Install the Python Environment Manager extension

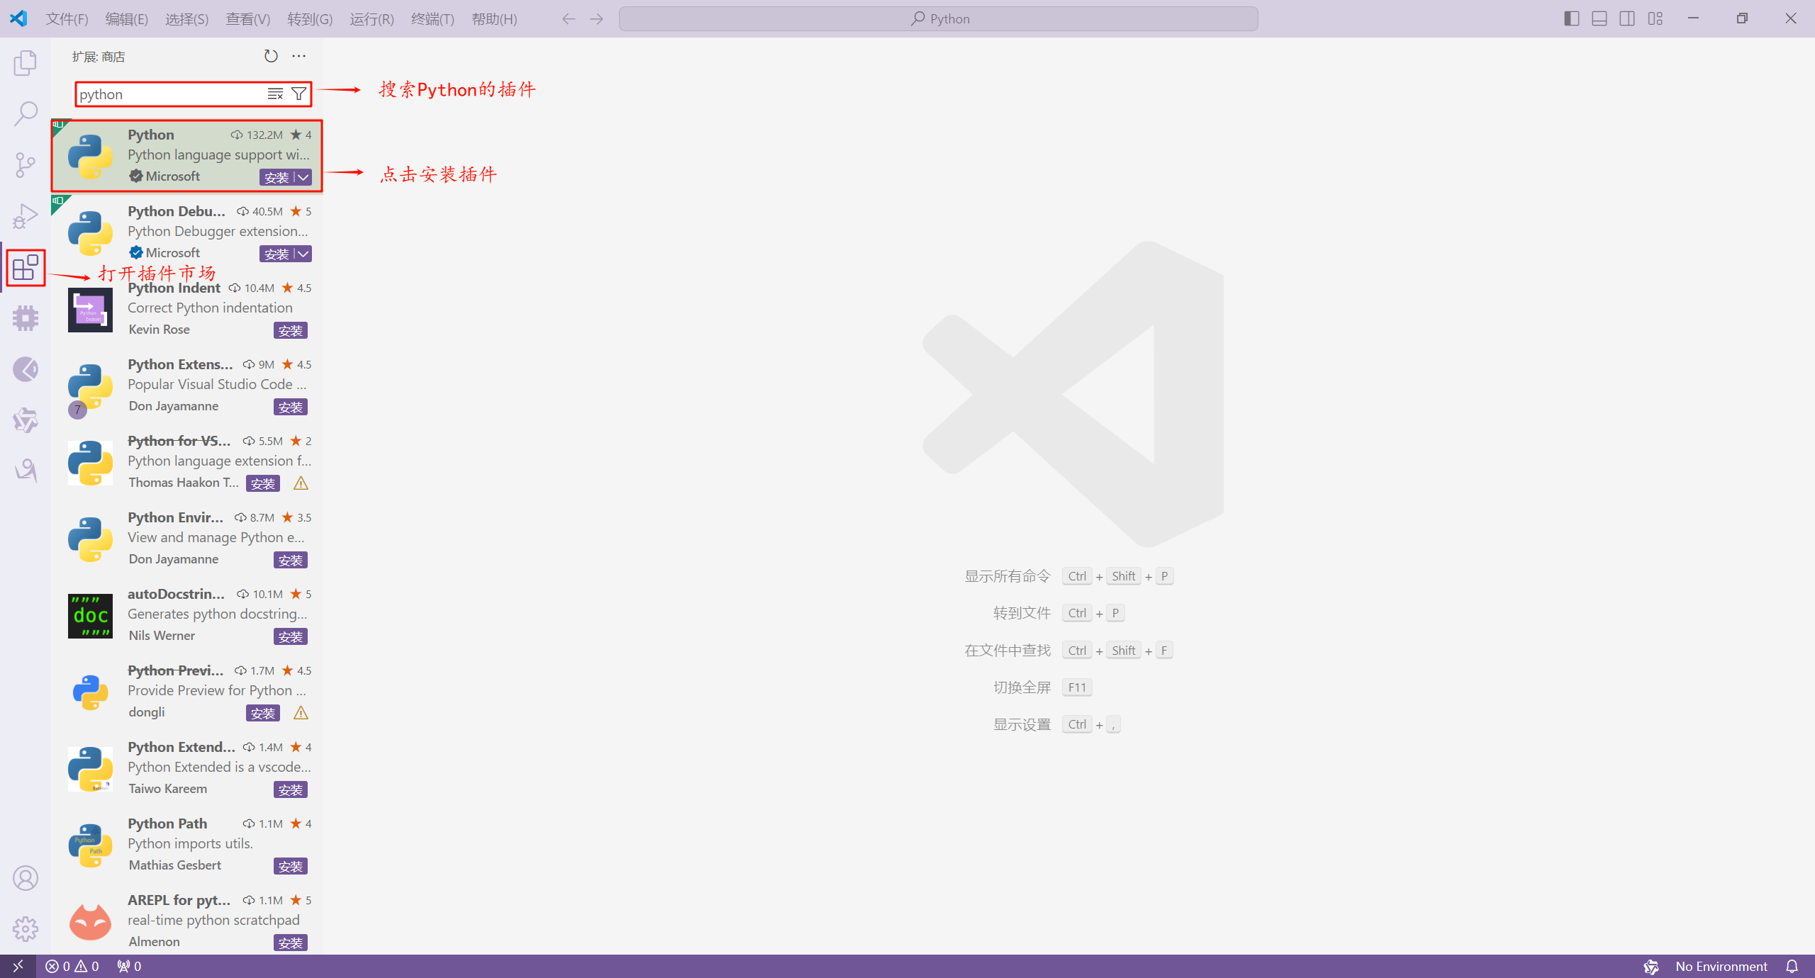(291, 560)
